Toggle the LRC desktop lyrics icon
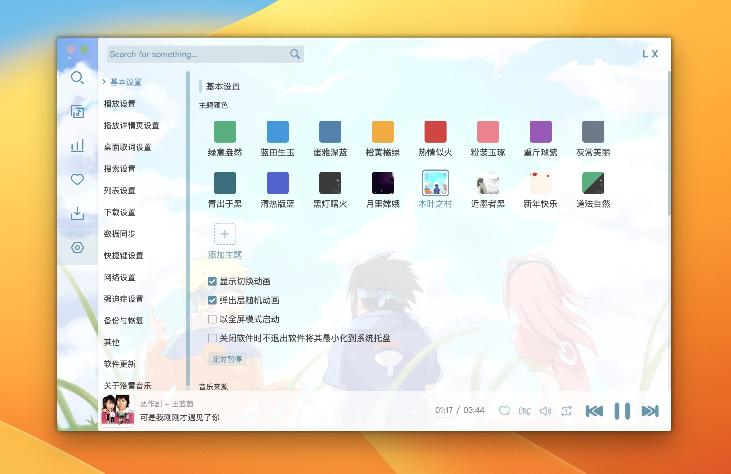This screenshot has height=474, width=731. coord(524,411)
